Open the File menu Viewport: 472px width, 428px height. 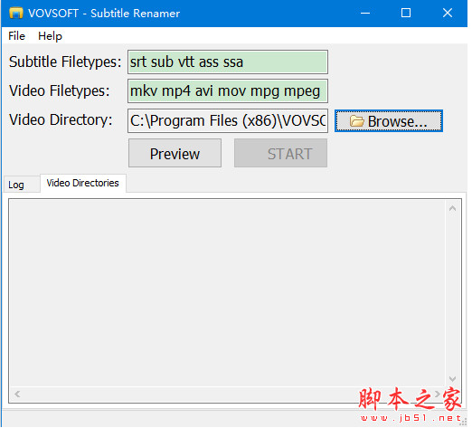click(16, 36)
